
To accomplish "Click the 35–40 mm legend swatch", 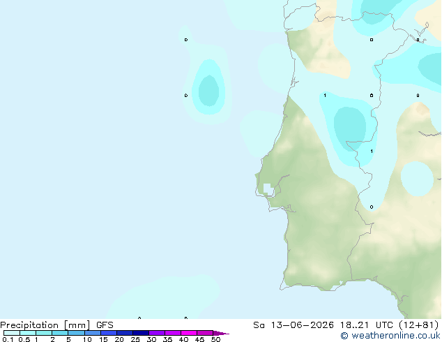I will click(173, 333).
